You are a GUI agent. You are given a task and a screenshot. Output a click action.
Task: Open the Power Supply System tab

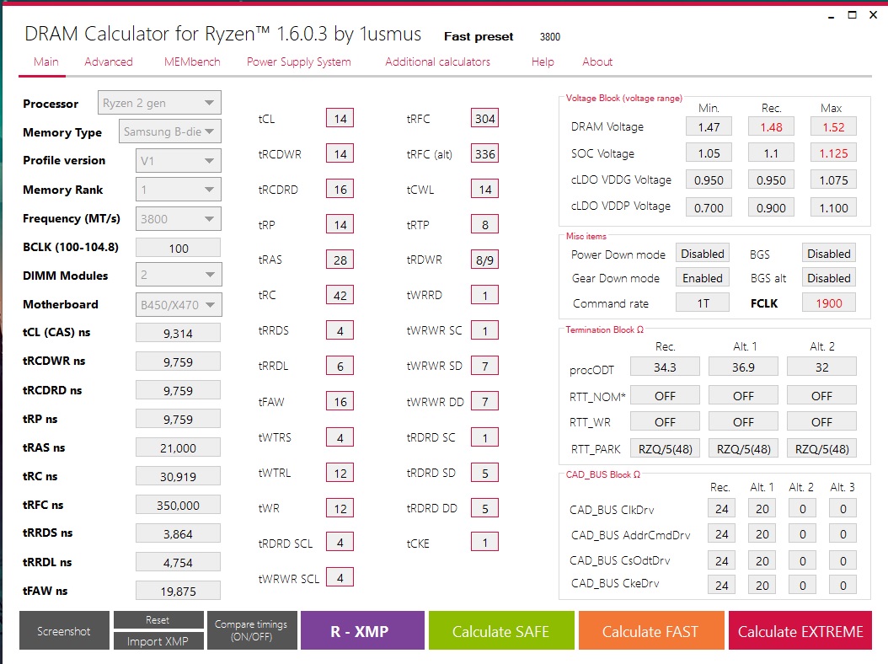tap(298, 62)
